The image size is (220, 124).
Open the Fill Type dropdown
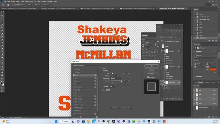pyautogui.click(x=112, y=86)
